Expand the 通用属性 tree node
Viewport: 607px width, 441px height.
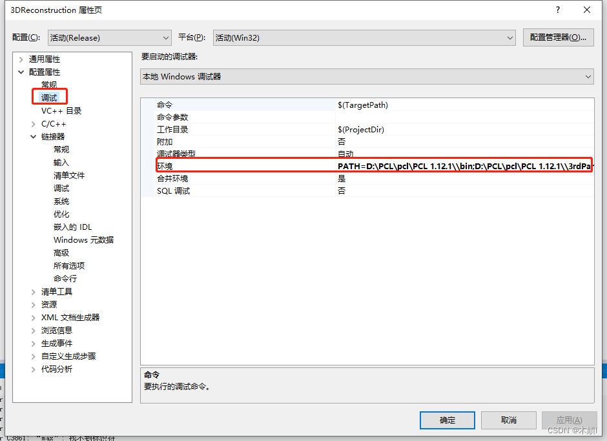point(21,59)
